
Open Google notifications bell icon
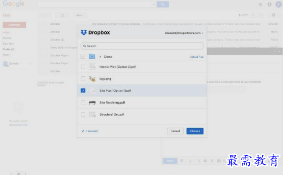[270, 4]
